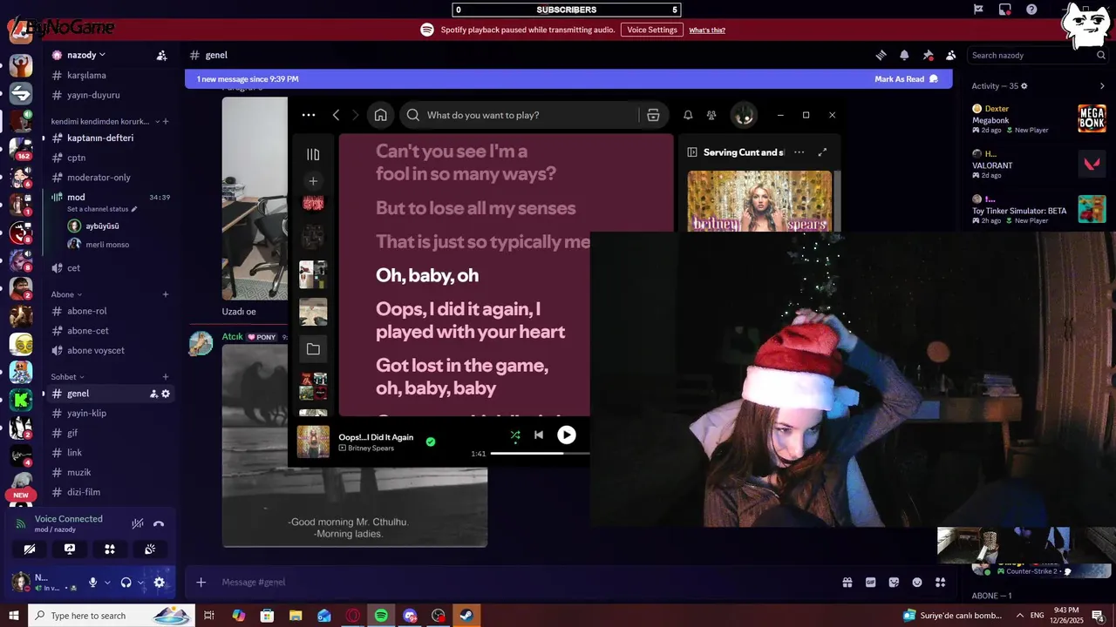
Task: Open Spotify Browse icon in search bar
Action: [653, 115]
